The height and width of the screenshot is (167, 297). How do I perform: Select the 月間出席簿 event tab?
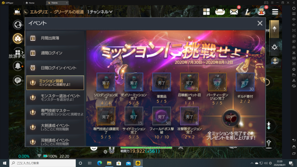[x=55, y=38]
